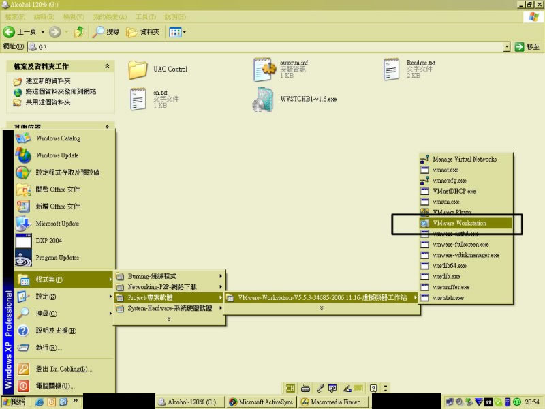Viewport: 545px width, 409px height.
Task: Expand hidden items below System-Hardware group
Action: [x=169, y=319]
